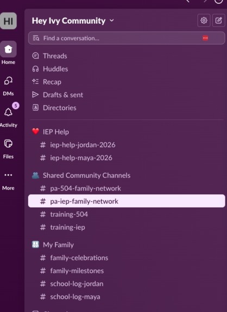This screenshot has height=312, width=227.
Task: Compose a new message with pencil icon
Action: coord(219,20)
